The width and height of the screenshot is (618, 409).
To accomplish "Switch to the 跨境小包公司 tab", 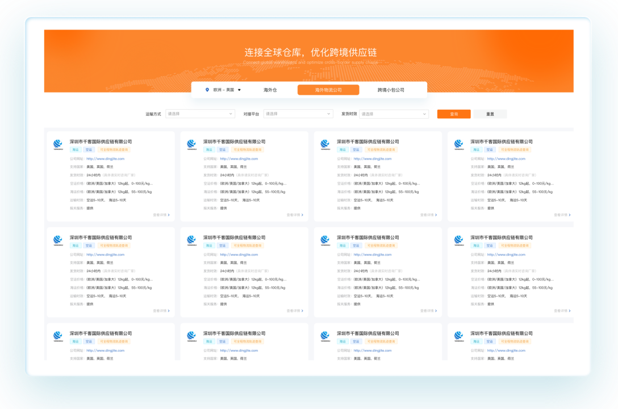I will pos(391,90).
